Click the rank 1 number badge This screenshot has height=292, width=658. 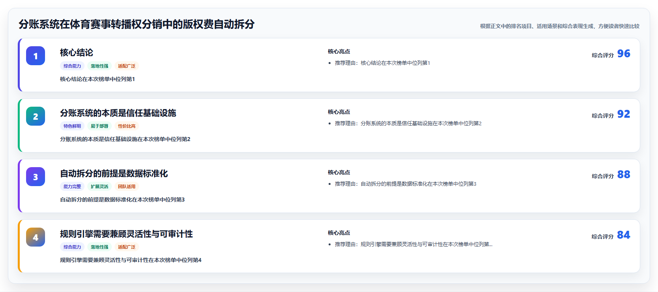click(x=36, y=56)
